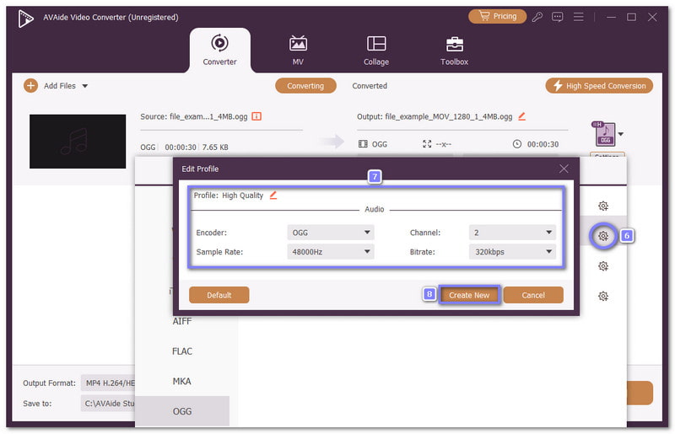The width and height of the screenshot is (675, 434).
Task: Click the pencil icon next to Profile name
Action: click(273, 196)
